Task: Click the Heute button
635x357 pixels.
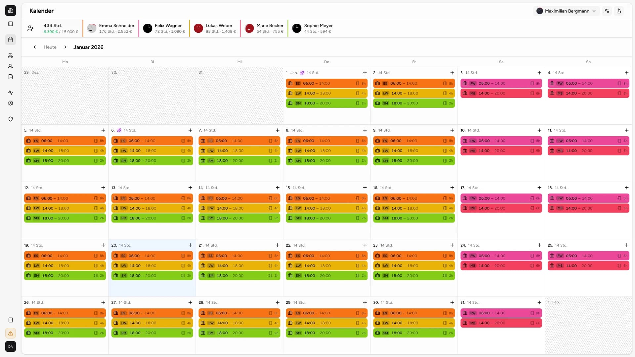Action: [x=50, y=47]
